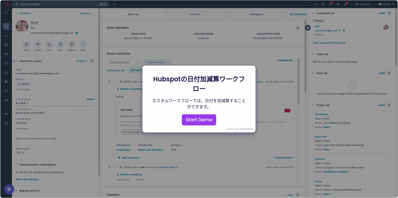This screenshot has width=398, height=198.
Task: Open the HubSpot sprocket logo home
Action: (6, 4)
